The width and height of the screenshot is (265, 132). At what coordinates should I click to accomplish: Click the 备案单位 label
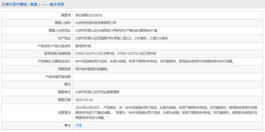64,92
